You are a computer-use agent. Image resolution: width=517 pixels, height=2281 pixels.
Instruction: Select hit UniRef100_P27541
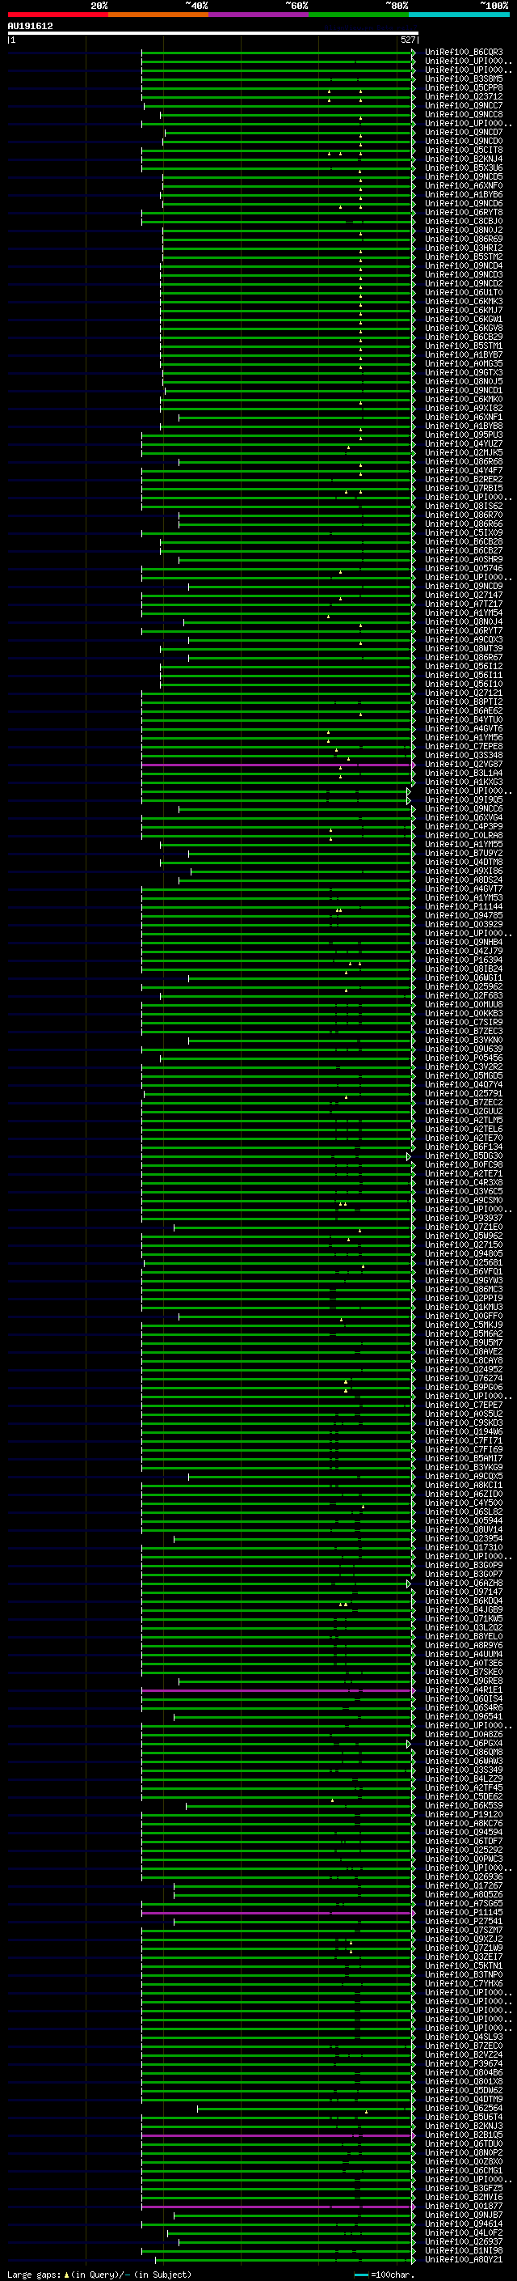[x=464, y=1922]
